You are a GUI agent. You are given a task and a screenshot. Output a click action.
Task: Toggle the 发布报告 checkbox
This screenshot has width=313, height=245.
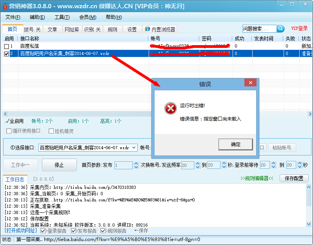pyautogui.click(x=74, y=231)
